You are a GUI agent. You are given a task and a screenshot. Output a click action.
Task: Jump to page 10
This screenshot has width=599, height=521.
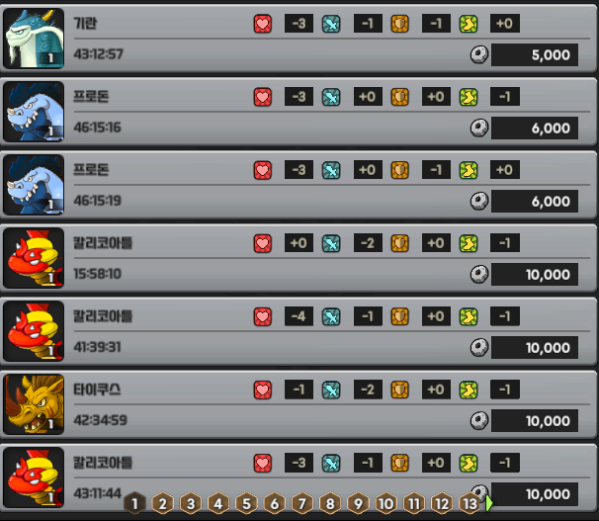[385, 503]
